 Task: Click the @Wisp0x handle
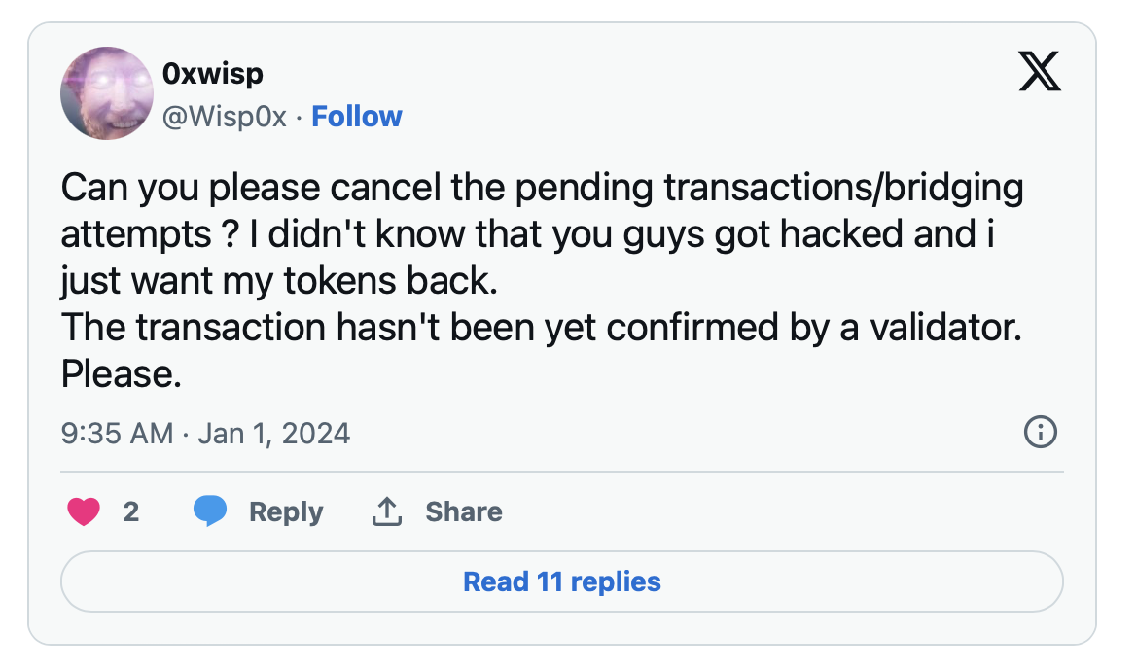pos(225,117)
